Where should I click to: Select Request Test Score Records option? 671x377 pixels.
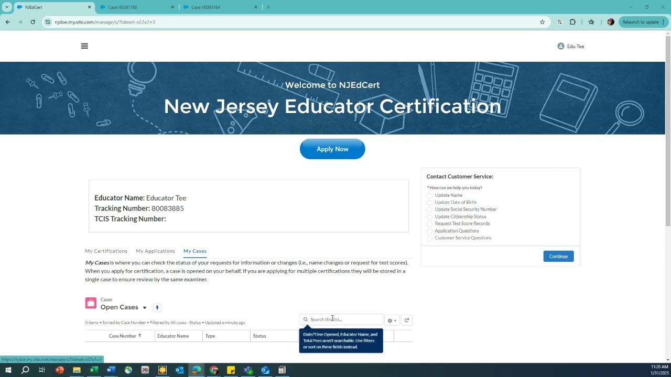[430, 224]
